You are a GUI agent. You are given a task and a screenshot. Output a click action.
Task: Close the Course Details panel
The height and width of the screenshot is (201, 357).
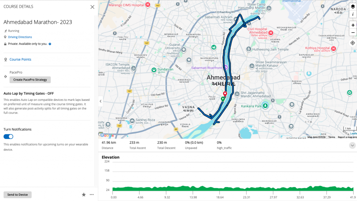pyautogui.click(x=92, y=7)
